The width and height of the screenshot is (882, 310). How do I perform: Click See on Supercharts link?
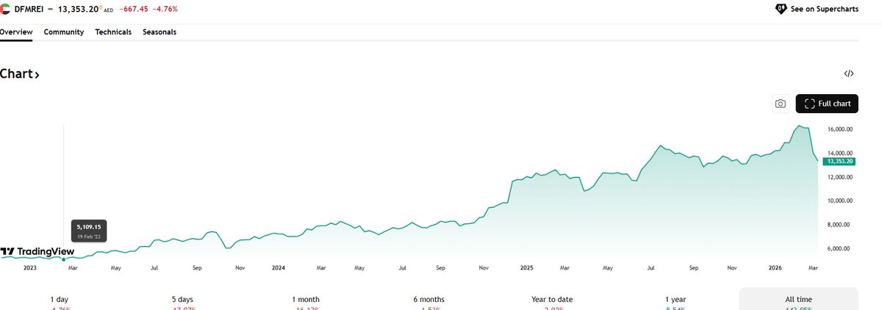click(823, 9)
